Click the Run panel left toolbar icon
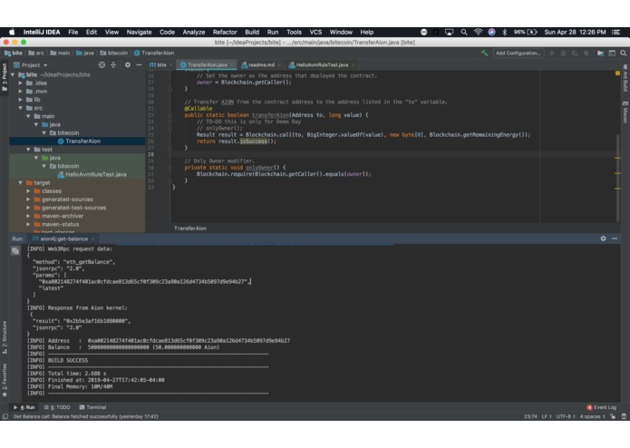630x448 pixels. pos(15,251)
